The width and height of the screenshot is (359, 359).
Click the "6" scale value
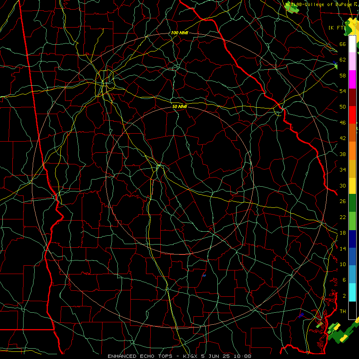coord(344,280)
